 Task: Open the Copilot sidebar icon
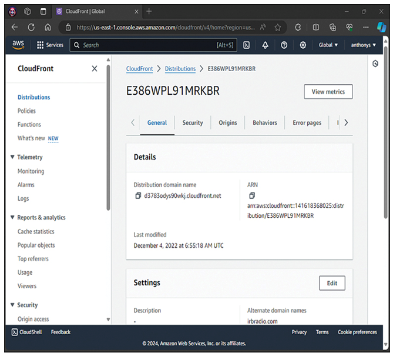[382, 27]
